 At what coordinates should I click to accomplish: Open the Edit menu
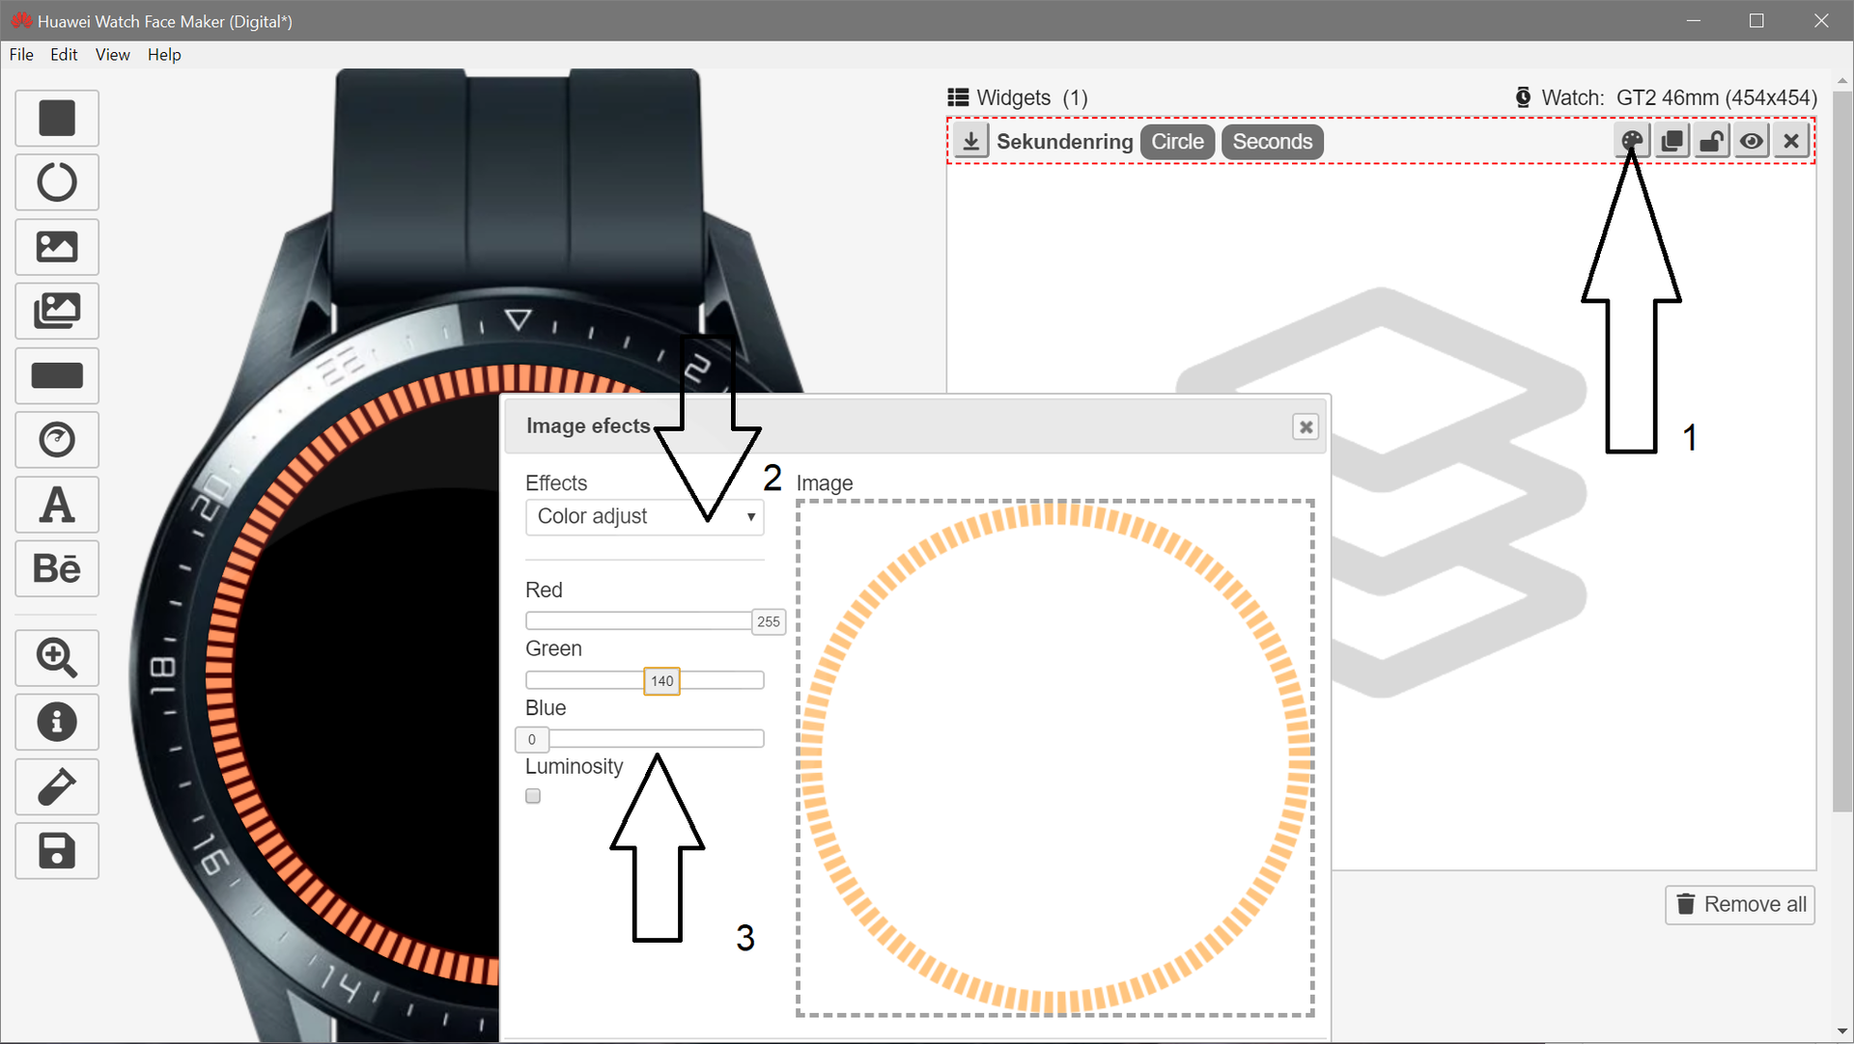point(64,55)
